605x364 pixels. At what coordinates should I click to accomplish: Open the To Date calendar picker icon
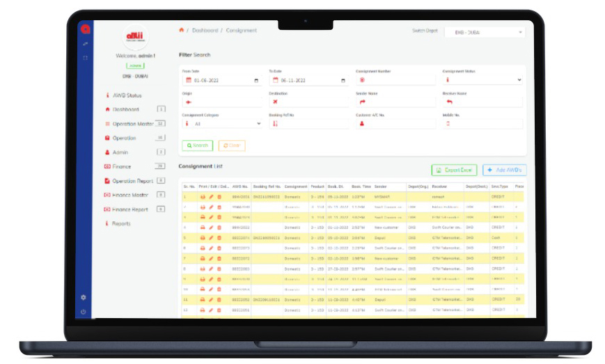pyautogui.click(x=343, y=81)
